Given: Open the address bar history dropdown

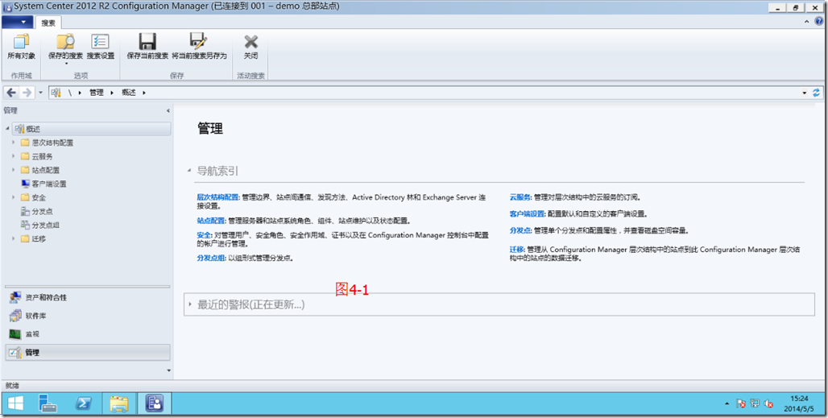Looking at the screenshot, I should [805, 93].
